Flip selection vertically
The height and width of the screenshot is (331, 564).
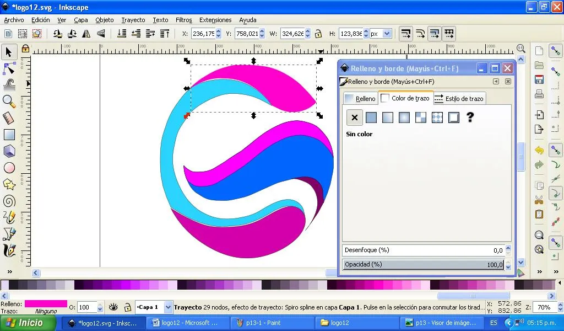101,34
